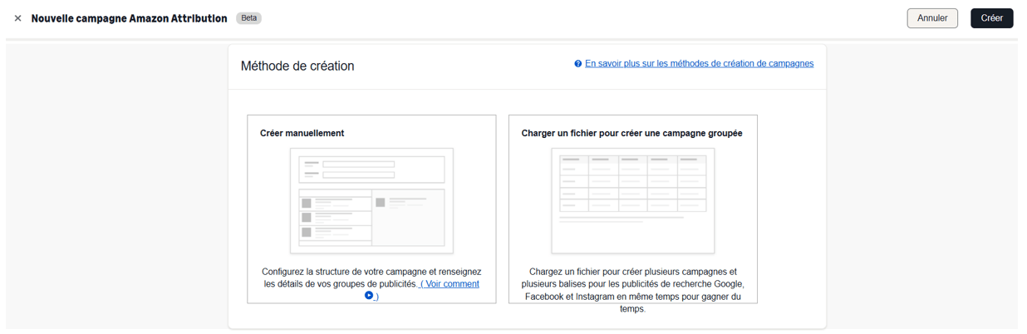Open link En savoir plus sur les méthodes
This screenshot has height=334, width=1027.
(x=699, y=63)
